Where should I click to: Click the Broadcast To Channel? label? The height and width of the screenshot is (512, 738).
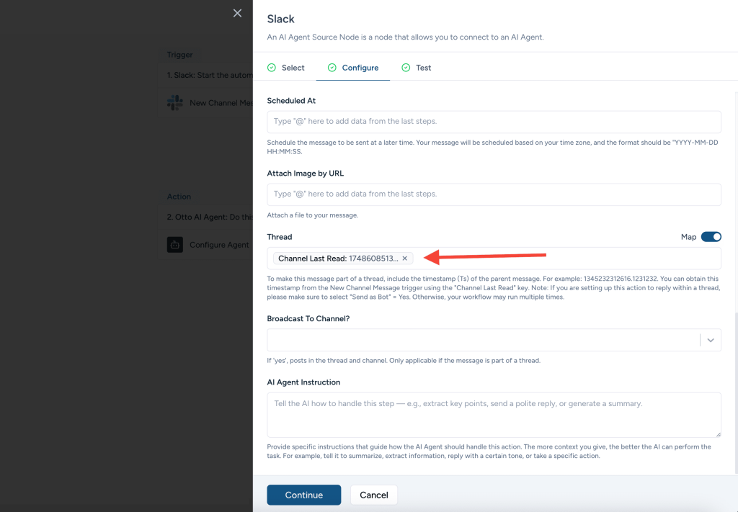(x=308, y=319)
